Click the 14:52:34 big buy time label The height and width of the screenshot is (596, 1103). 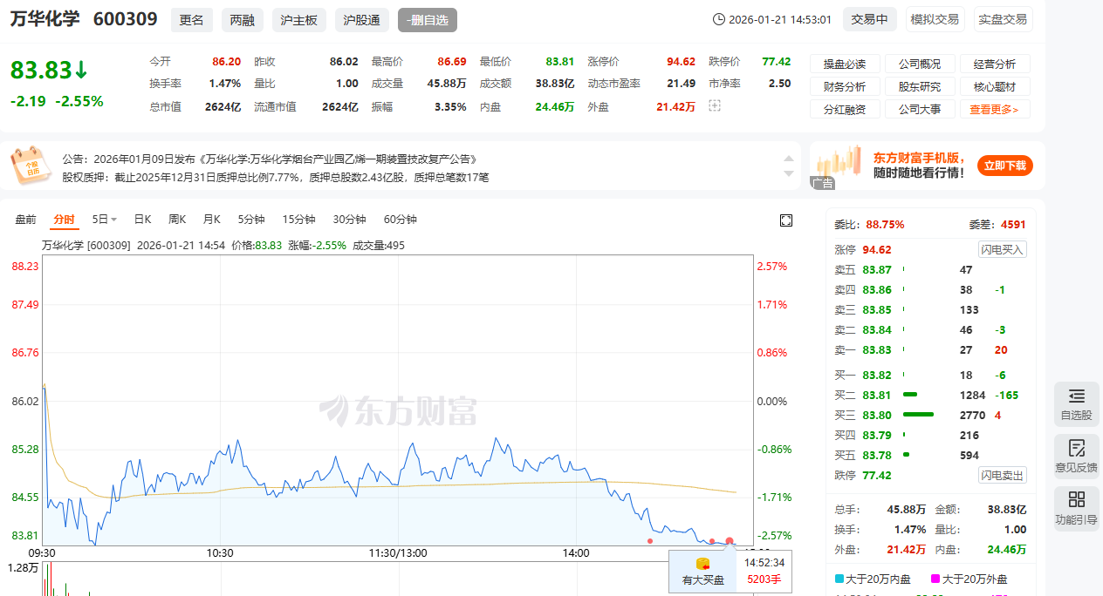click(764, 563)
